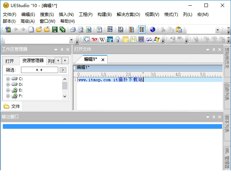Pin the Output Window panel (输出窗口)
The width and height of the screenshot is (231, 177).
click(x=214, y=117)
